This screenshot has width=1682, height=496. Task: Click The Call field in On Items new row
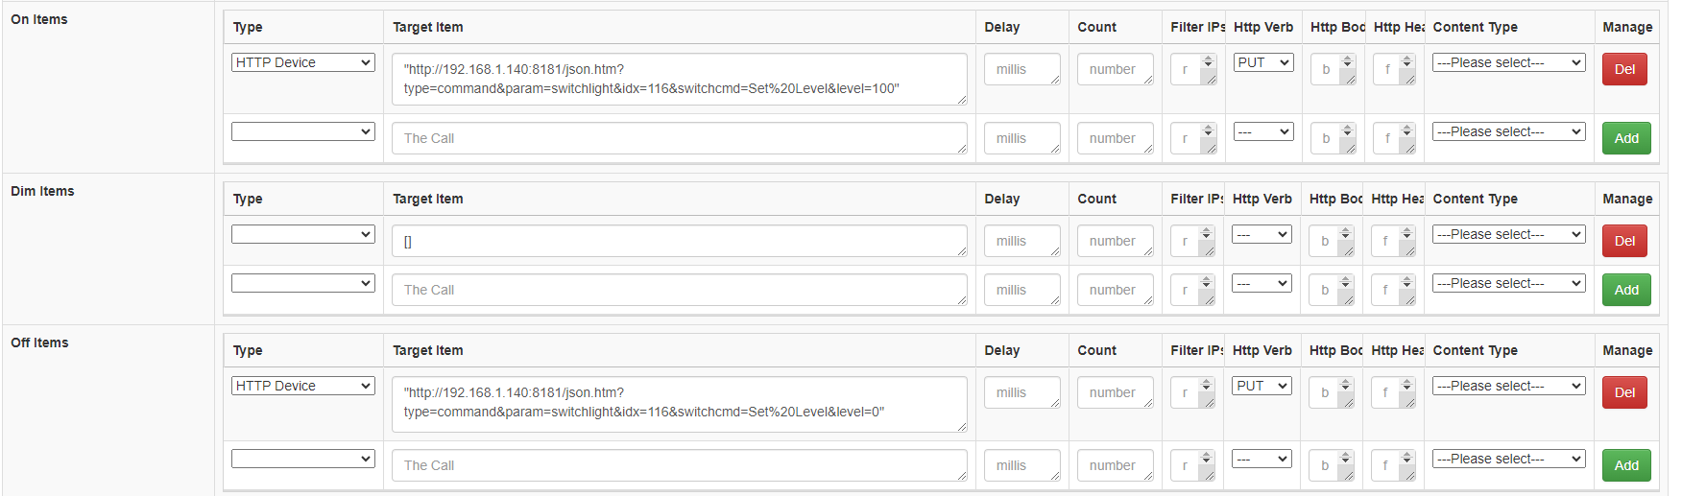[680, 138]
